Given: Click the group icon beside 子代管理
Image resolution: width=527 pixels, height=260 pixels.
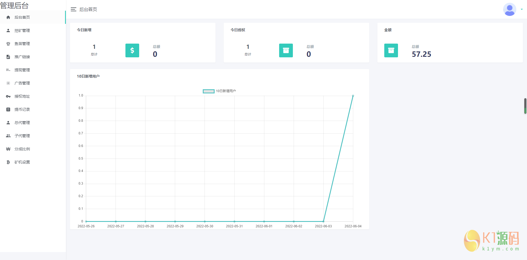Looking at the screenshot, I should [x=8, y=136].
